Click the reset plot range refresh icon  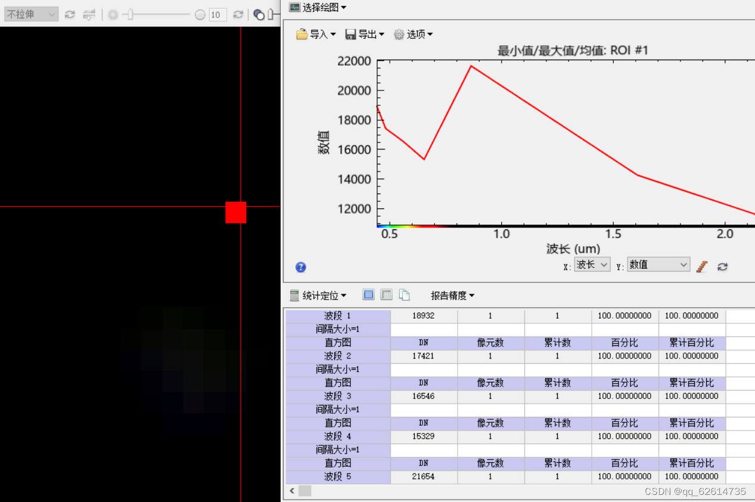[722, 267]
